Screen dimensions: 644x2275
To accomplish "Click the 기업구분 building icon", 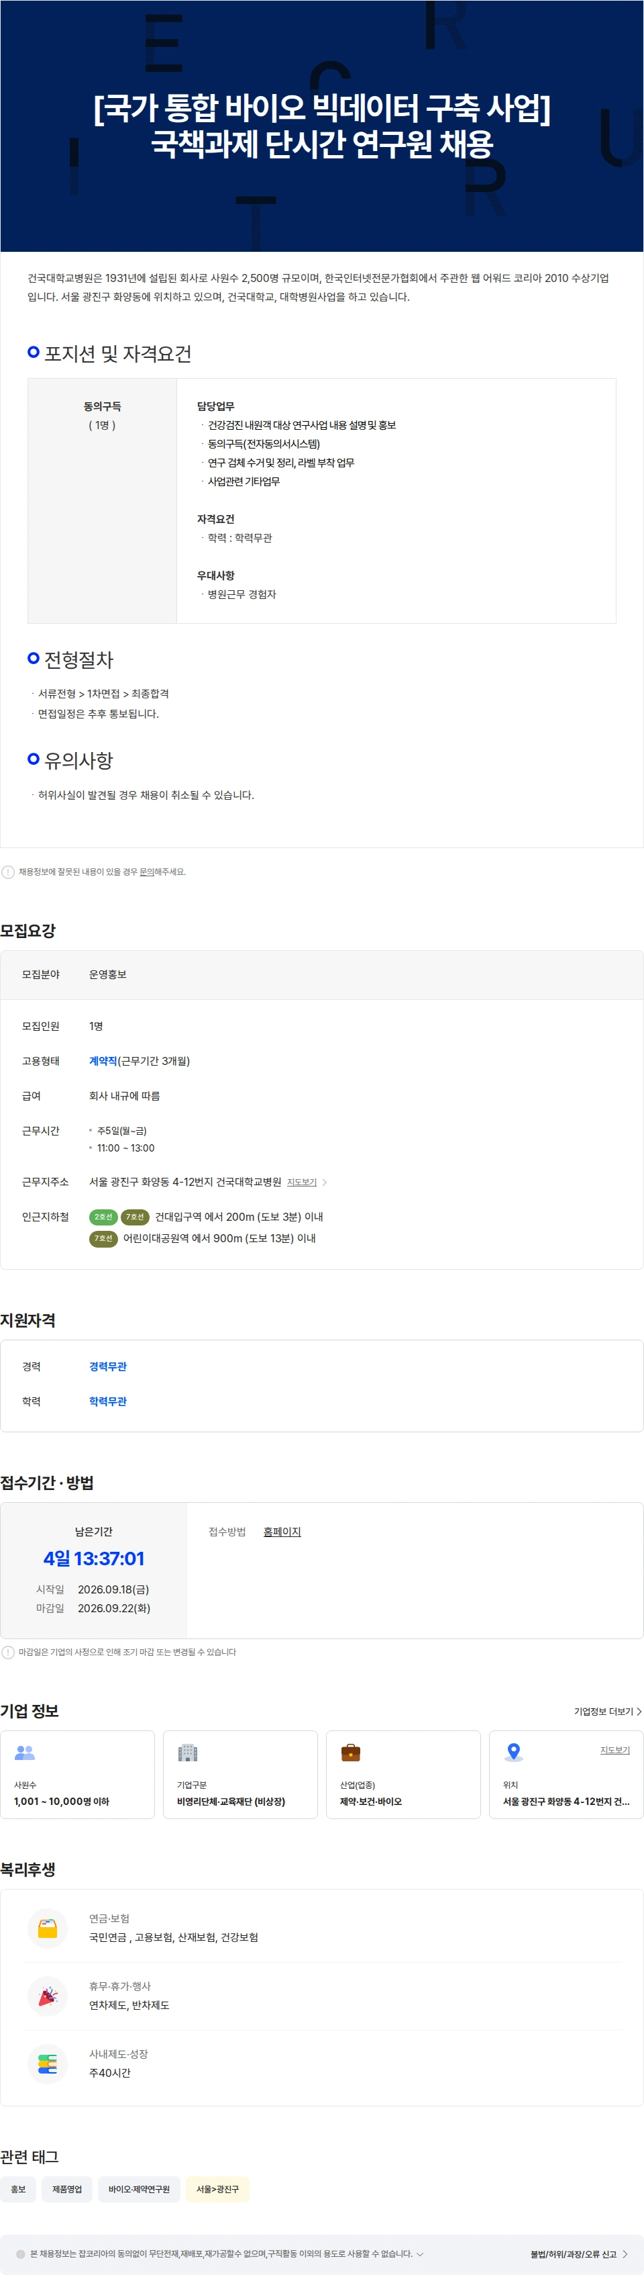I will (187, 1752).
